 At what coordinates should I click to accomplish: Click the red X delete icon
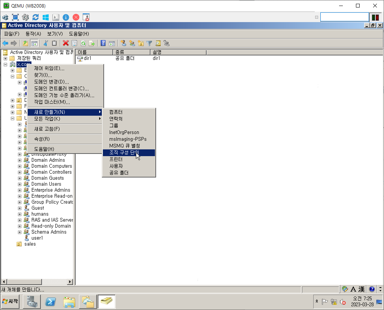(65, 43)
